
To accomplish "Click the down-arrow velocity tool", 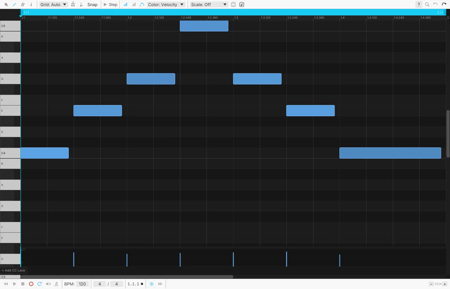I will pos(31,4).
